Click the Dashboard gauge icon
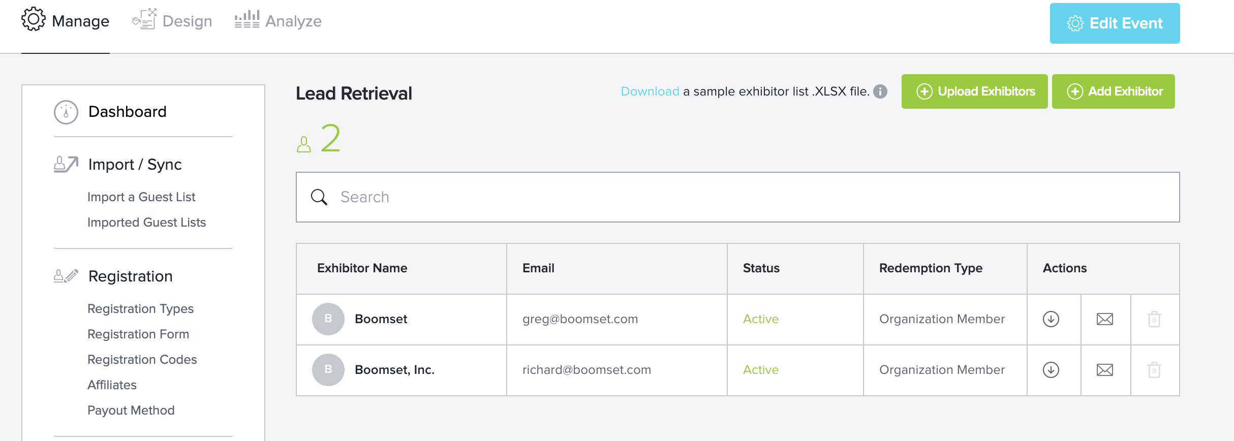1234x441 pixels. pyautogui.click(x=66, y=112)
